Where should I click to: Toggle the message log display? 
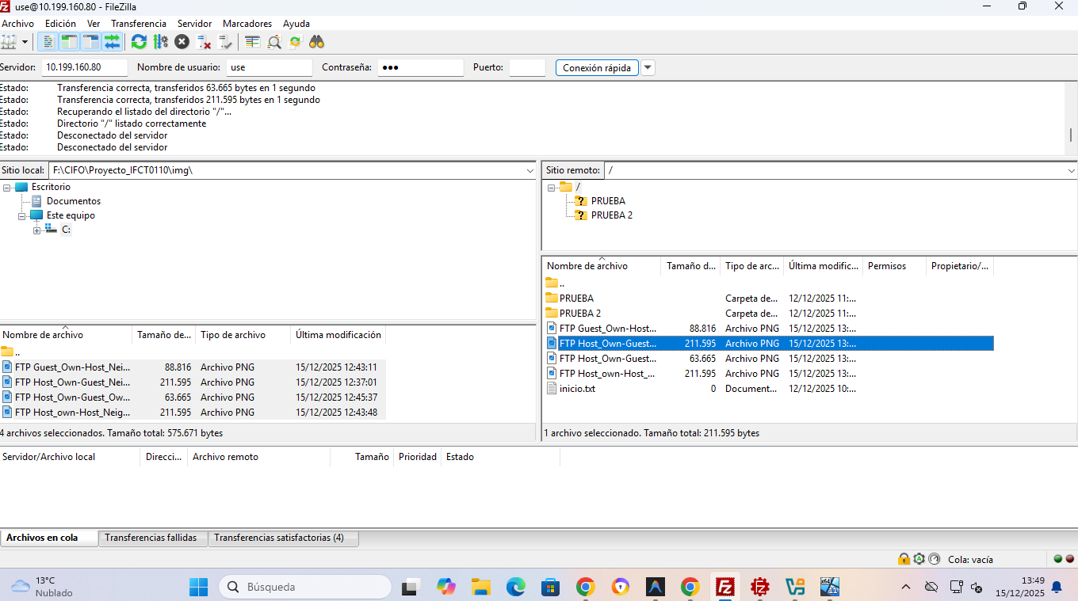coord(48,42)
